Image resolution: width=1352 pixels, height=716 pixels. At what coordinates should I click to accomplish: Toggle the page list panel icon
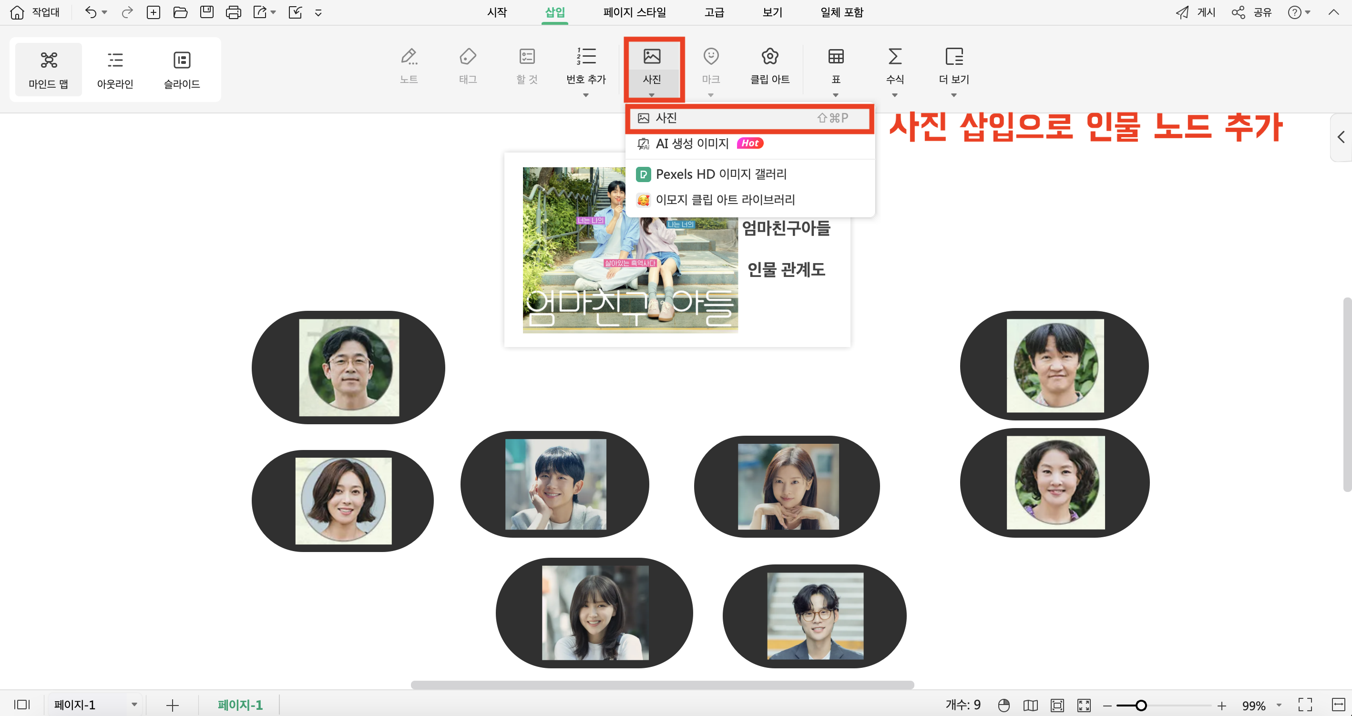21,705
